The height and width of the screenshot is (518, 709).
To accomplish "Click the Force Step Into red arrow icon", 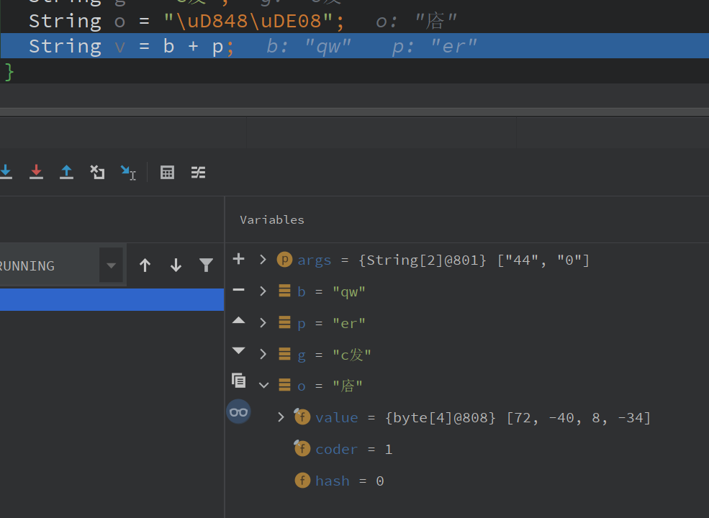I will (36, 172).
